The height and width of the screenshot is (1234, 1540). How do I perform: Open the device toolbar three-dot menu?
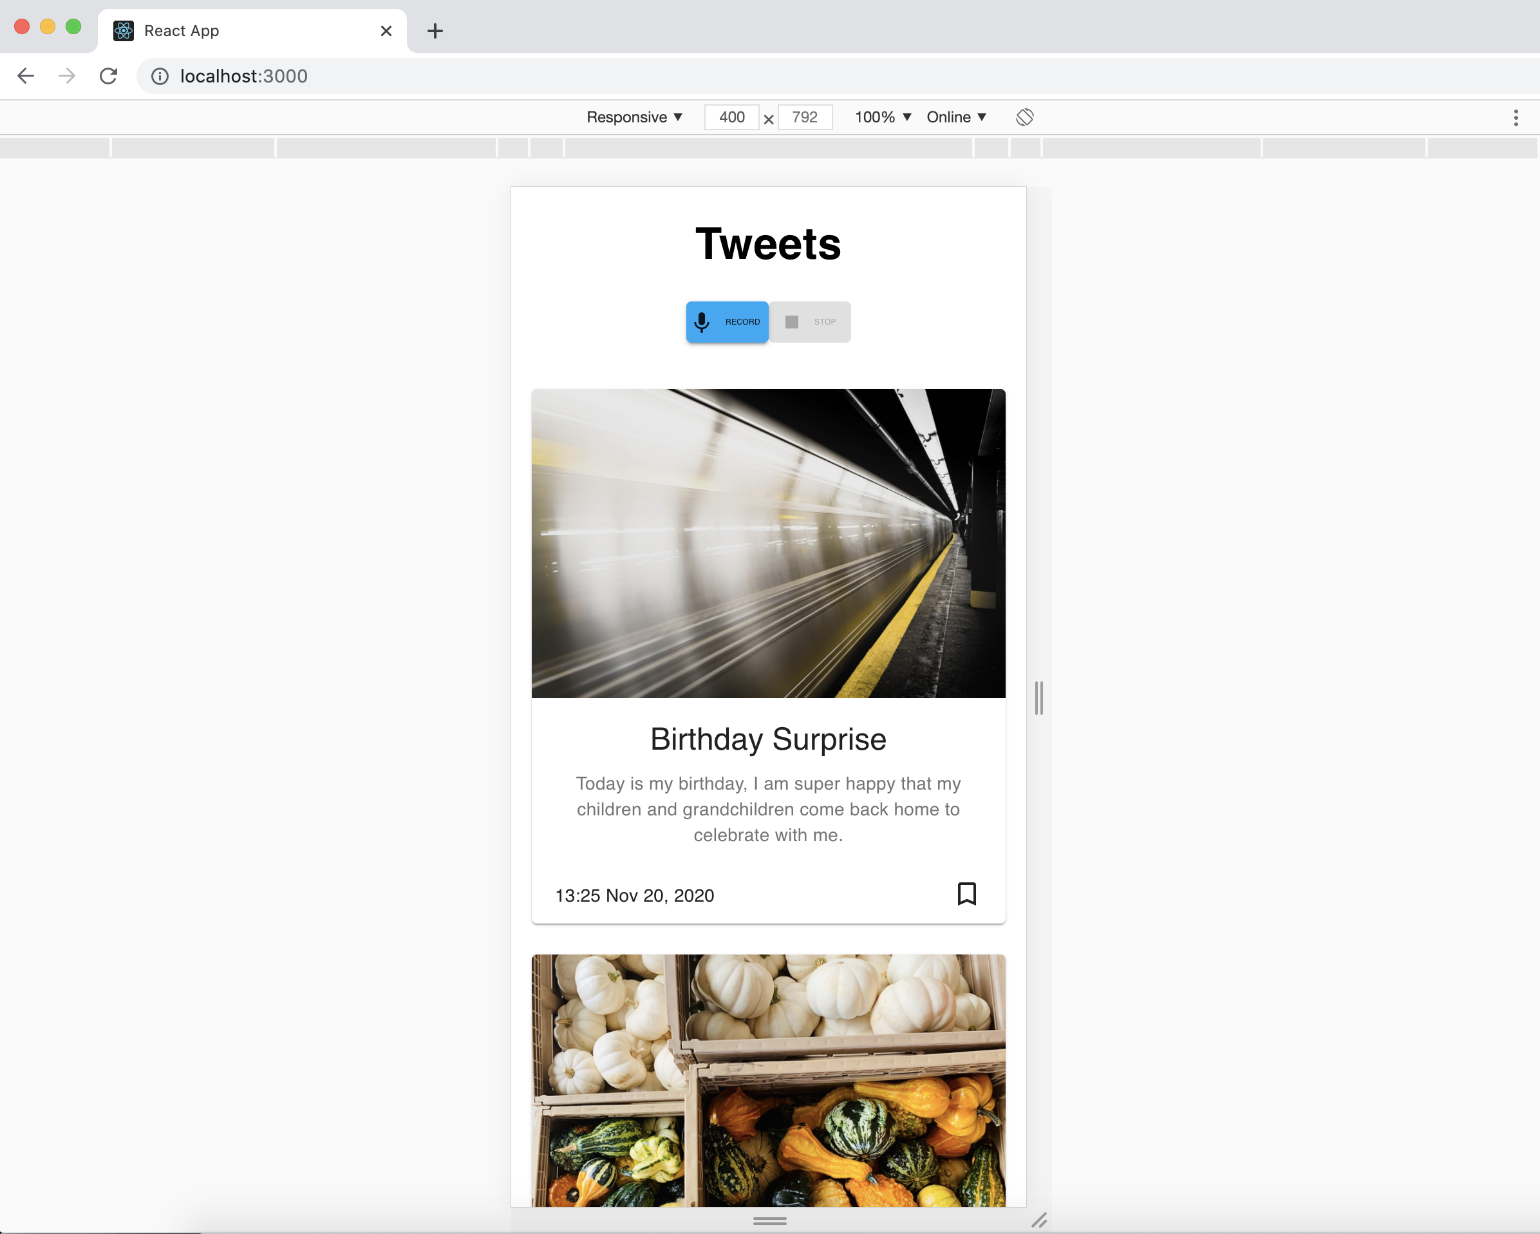tap(1515, 118)
